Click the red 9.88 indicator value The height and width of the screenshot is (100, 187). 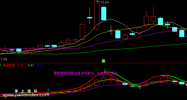coord(20,65)
